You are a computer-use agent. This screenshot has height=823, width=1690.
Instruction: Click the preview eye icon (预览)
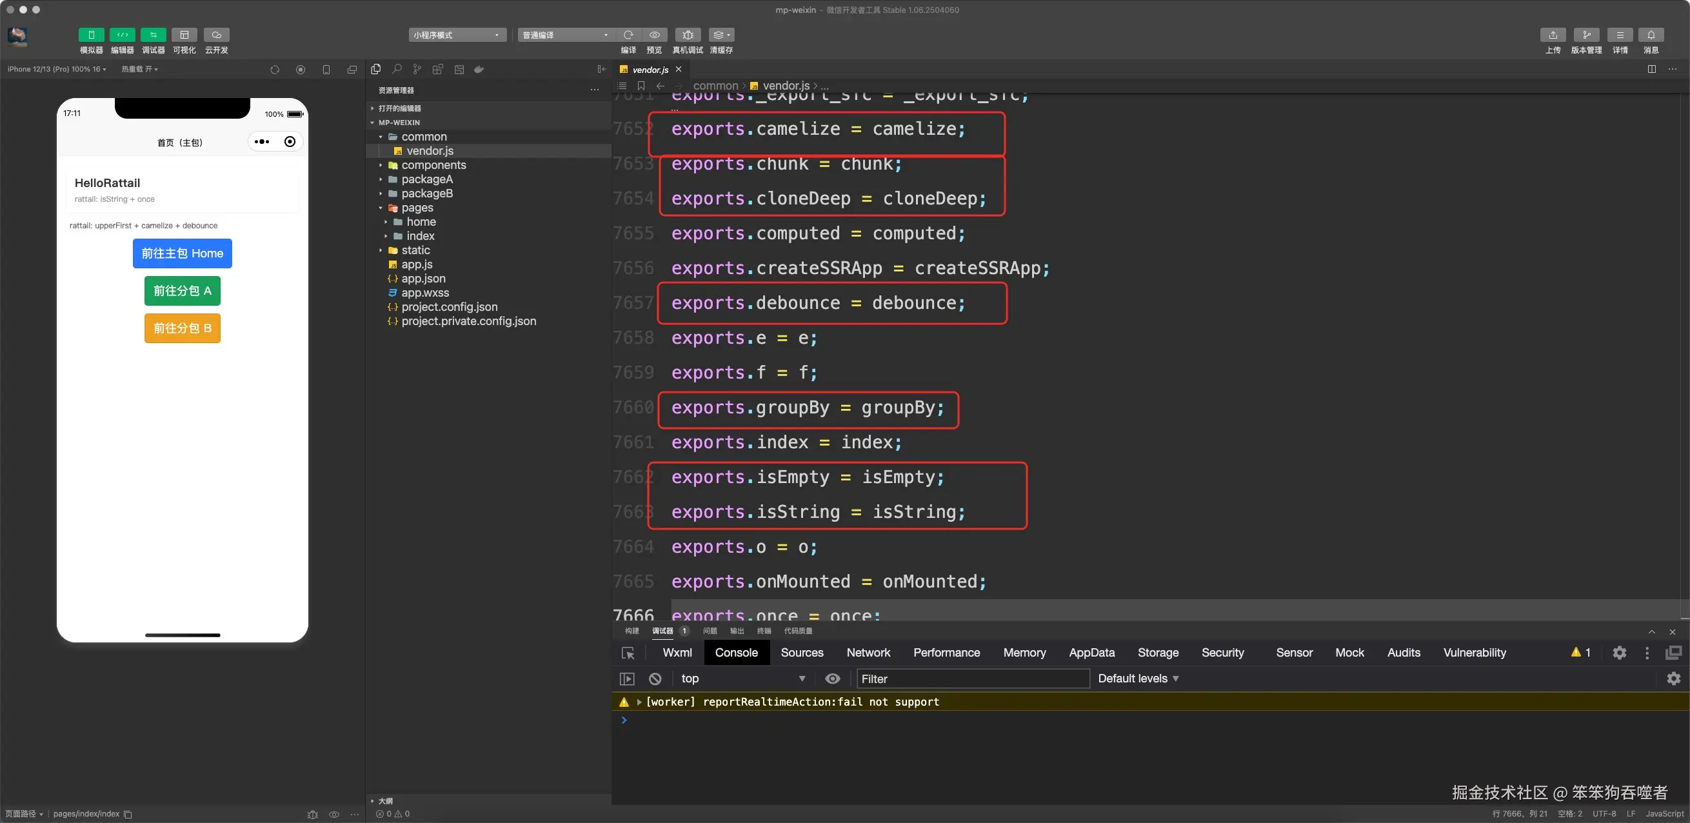(654, 35)
